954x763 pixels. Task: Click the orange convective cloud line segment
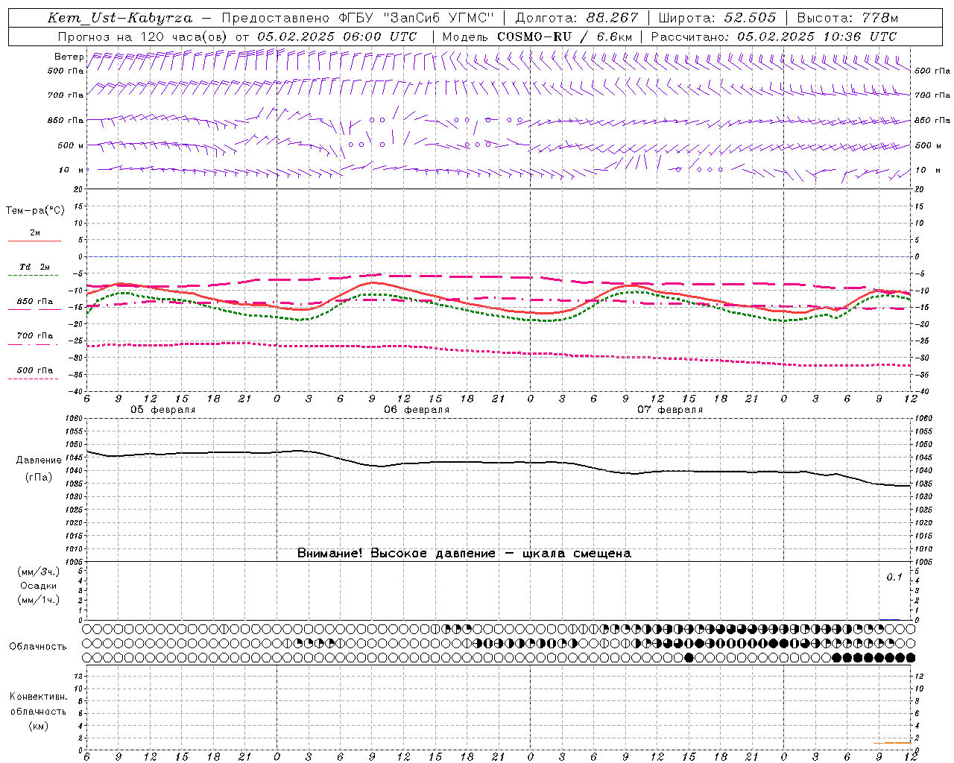(892, 742)
